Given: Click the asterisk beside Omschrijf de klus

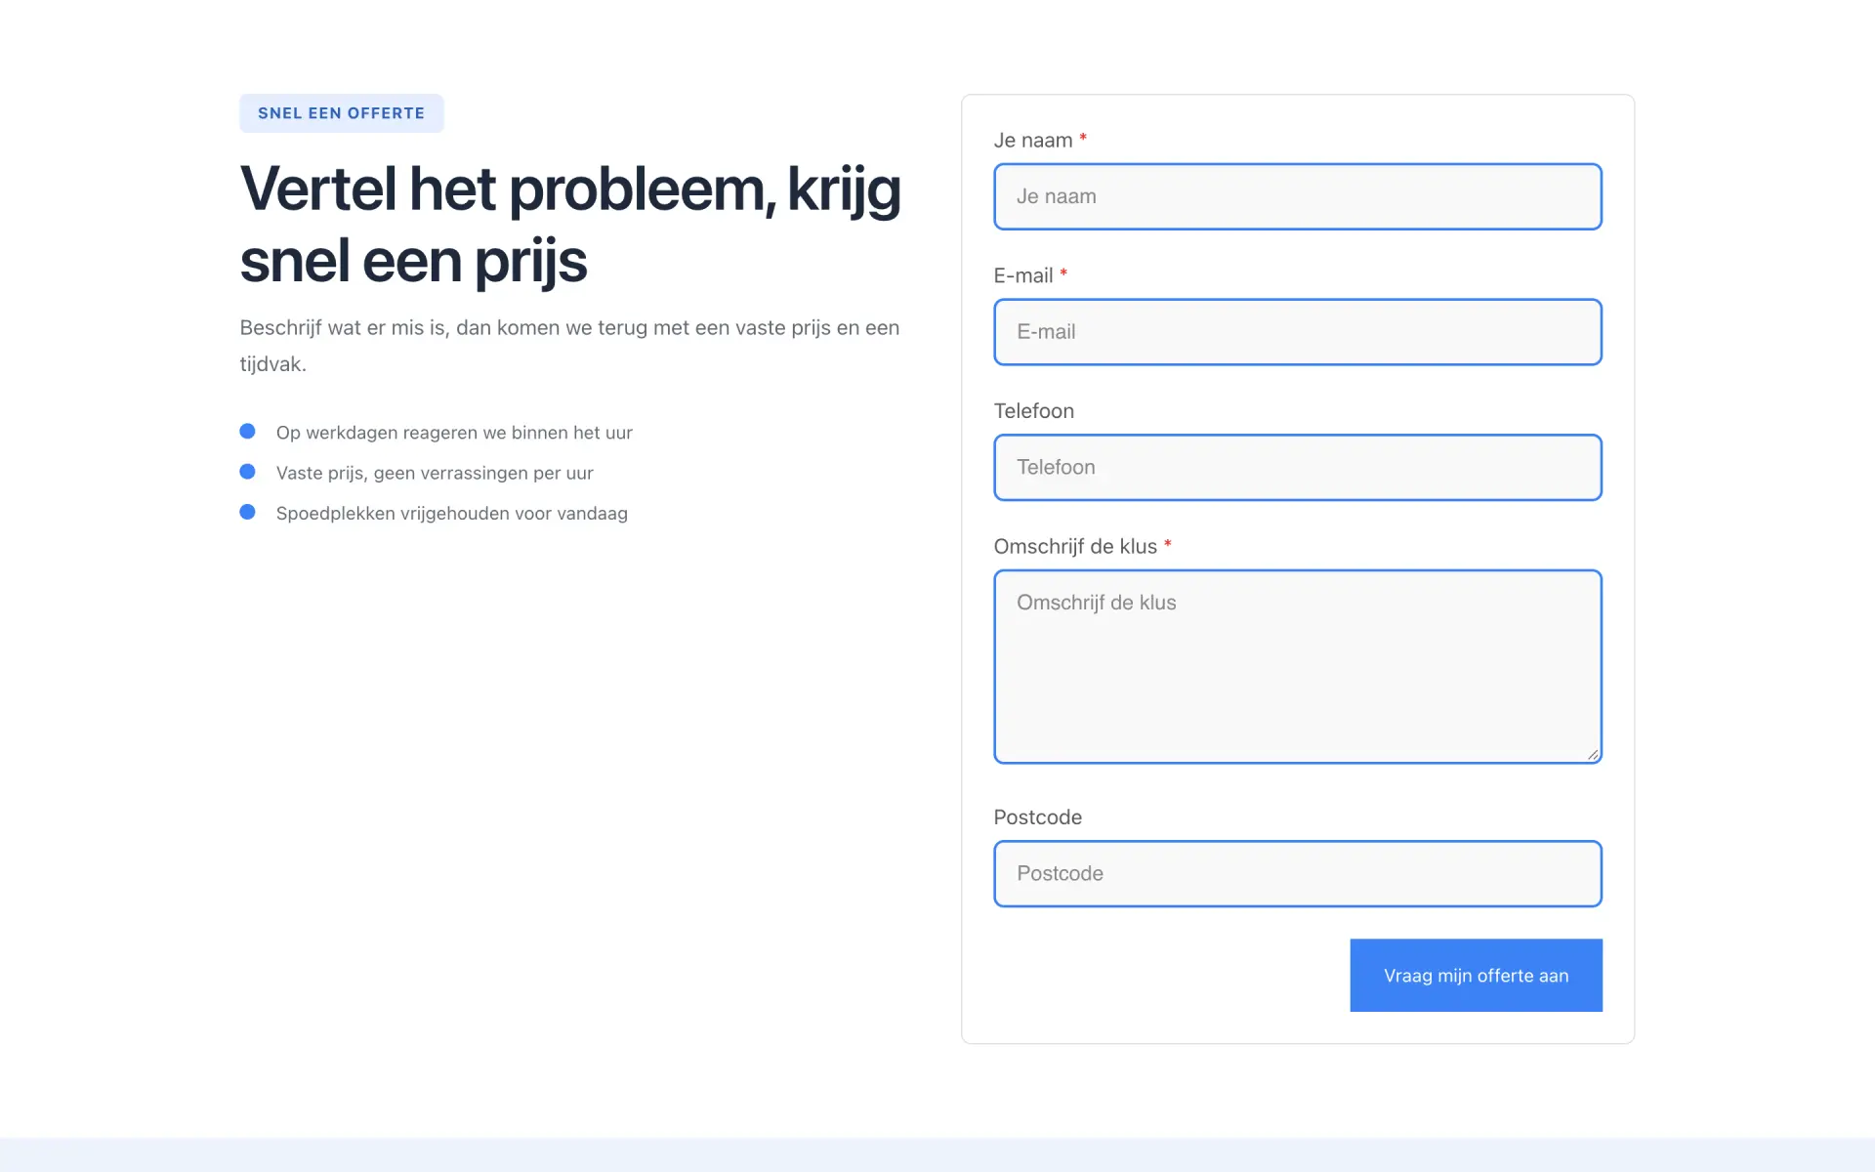Looking at the screenshot, I should (x=1168, y=545).
